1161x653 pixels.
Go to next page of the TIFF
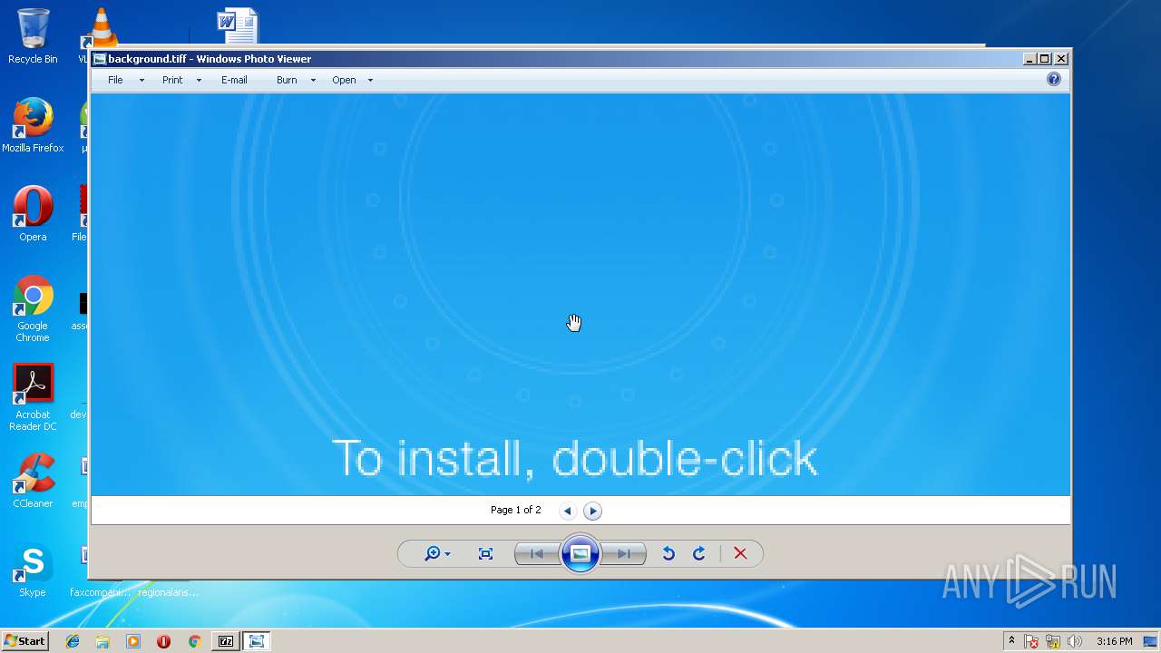click(x=592, y=511)
